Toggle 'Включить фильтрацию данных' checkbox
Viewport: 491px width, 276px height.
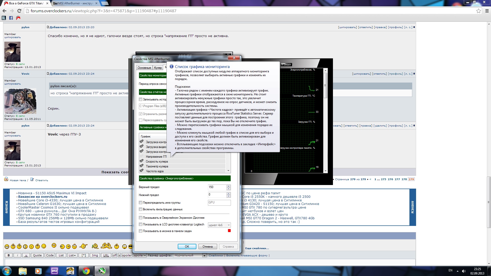(140, 209)
